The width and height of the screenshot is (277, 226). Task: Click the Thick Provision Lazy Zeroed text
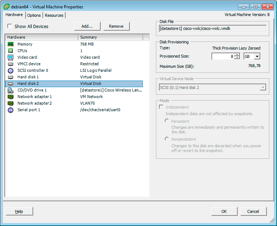pos(236,48)
